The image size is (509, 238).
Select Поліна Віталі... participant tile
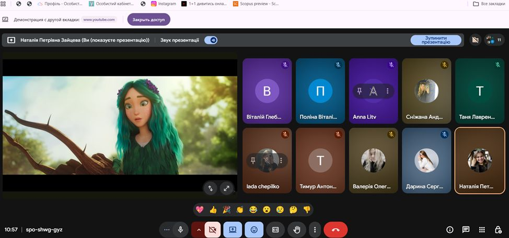(x=320, y=91)
